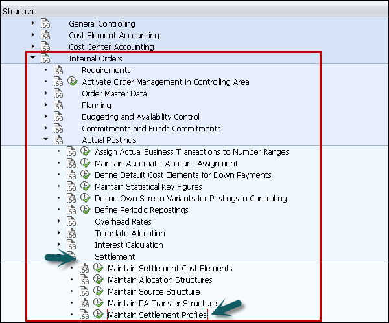Expand the Overhead Rates node

[58, 222]
